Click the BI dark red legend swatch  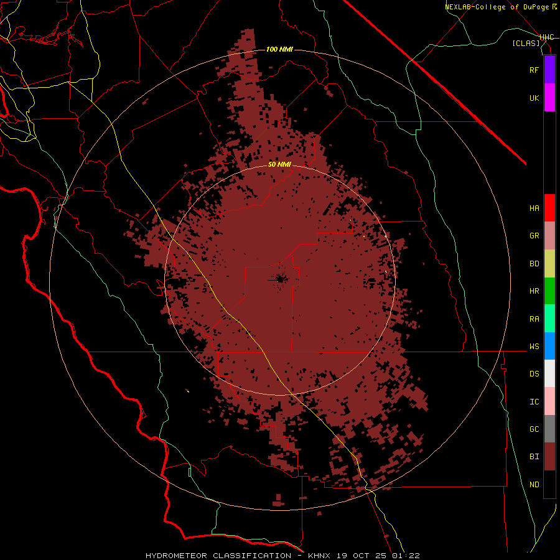point(549,457)
